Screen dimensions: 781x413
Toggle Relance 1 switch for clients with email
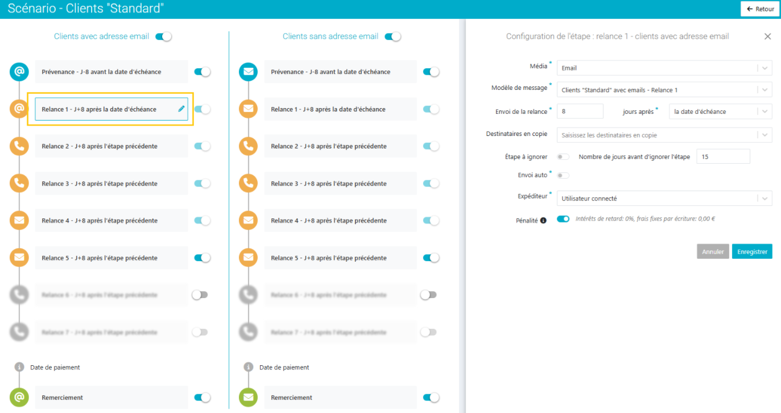[203, 109]
